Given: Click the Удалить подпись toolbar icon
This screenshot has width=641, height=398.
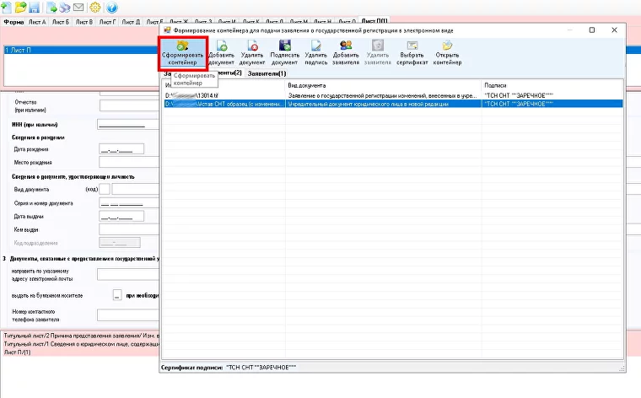Looking at the screenshot, I should click(x=316, y=53).
